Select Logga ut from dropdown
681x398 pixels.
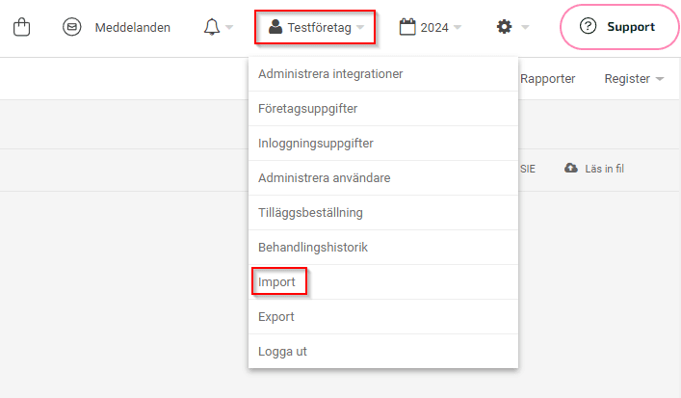pos(282,351)
